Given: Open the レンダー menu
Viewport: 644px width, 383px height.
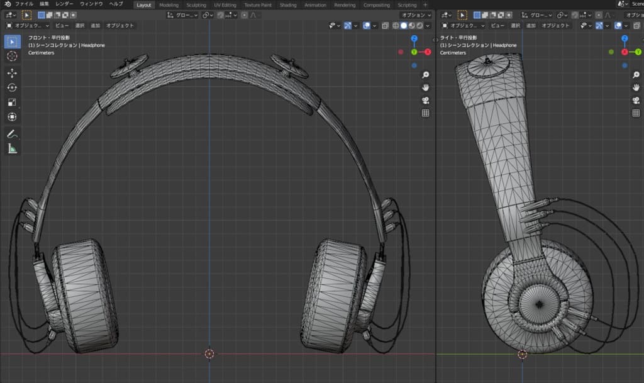Looking at the screenshot, I should (64, 4).
